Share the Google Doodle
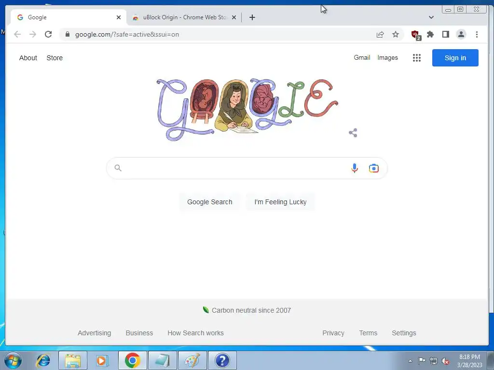The image size is (494, 370). [353, 133]
